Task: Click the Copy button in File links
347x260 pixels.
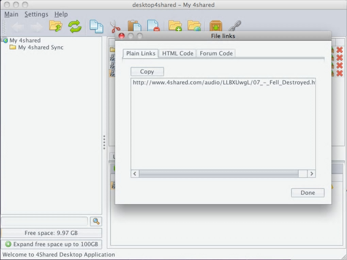Action: coord(147,71)
